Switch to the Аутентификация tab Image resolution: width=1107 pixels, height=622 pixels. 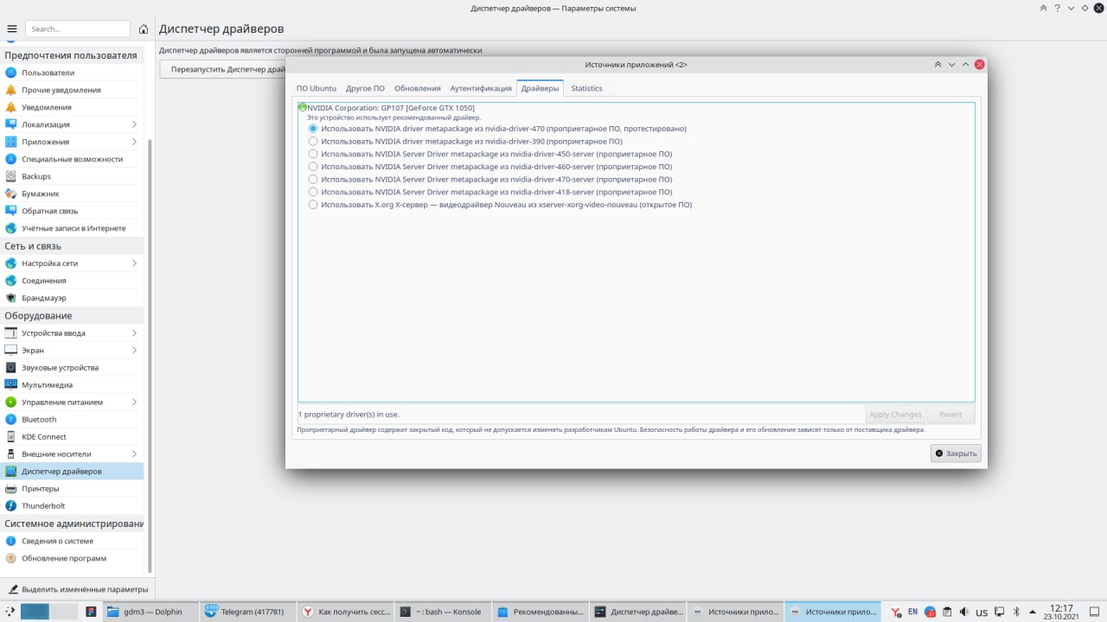pyautogui.click(x=481, y=88)
